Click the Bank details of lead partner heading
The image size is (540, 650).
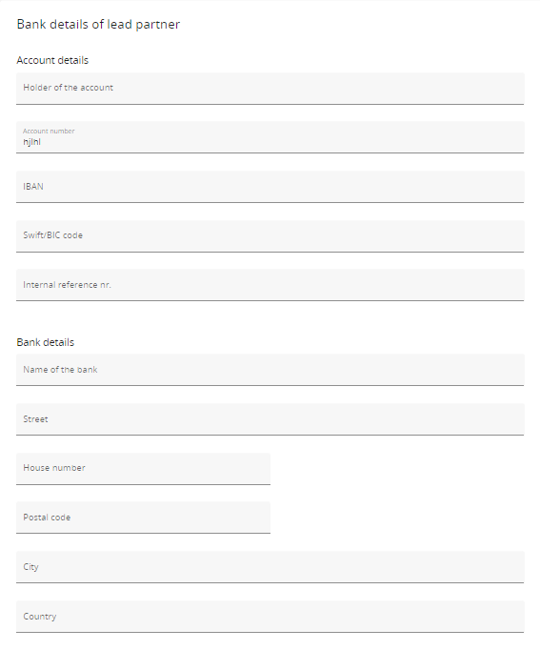(x=98, y=24)
